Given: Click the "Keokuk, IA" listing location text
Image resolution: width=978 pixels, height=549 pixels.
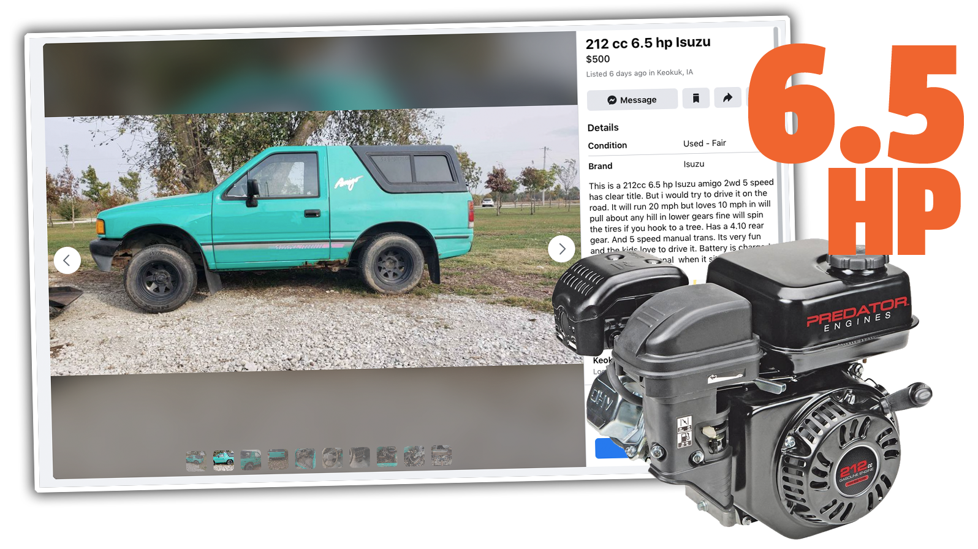Looking at the screenshot, I should (675, 72).
